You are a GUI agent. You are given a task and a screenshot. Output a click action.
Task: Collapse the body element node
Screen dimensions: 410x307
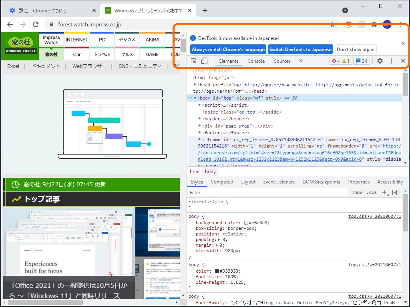click(195, 98)
